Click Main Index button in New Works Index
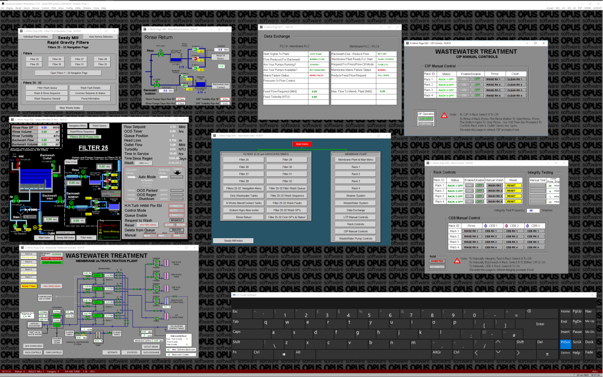The width and height of the screenshot is (603, 377). 302,144
